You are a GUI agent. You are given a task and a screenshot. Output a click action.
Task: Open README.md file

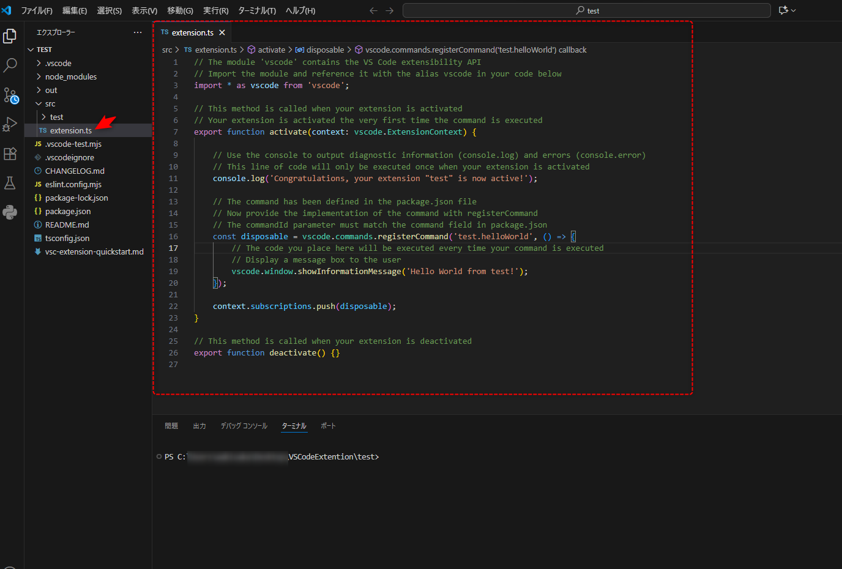pos(88,225)
